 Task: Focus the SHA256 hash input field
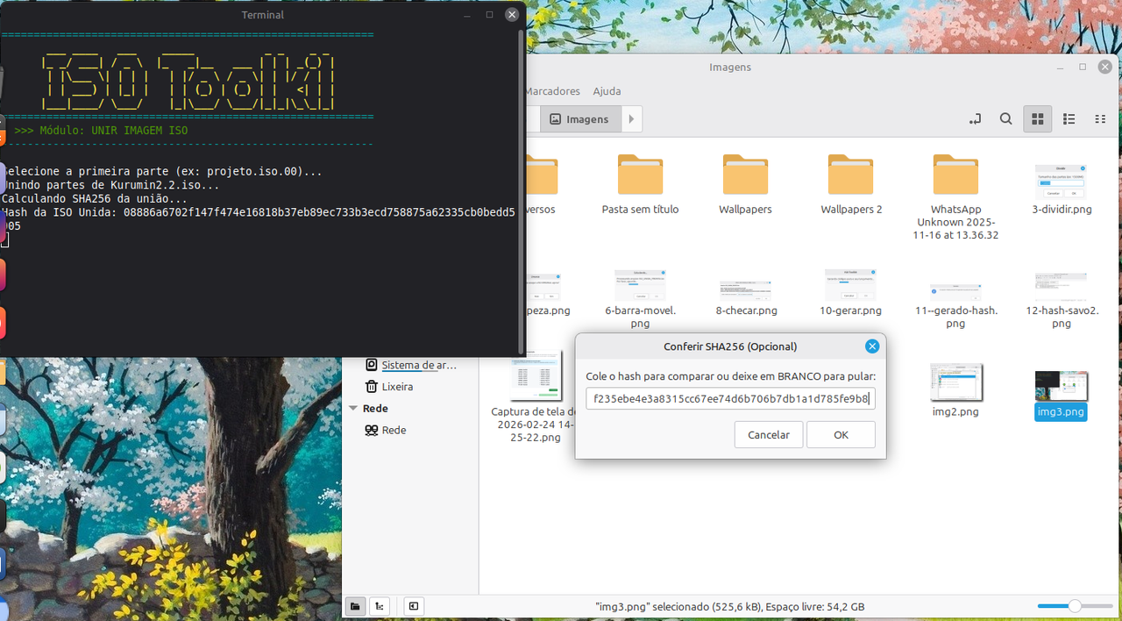[730, 399]
